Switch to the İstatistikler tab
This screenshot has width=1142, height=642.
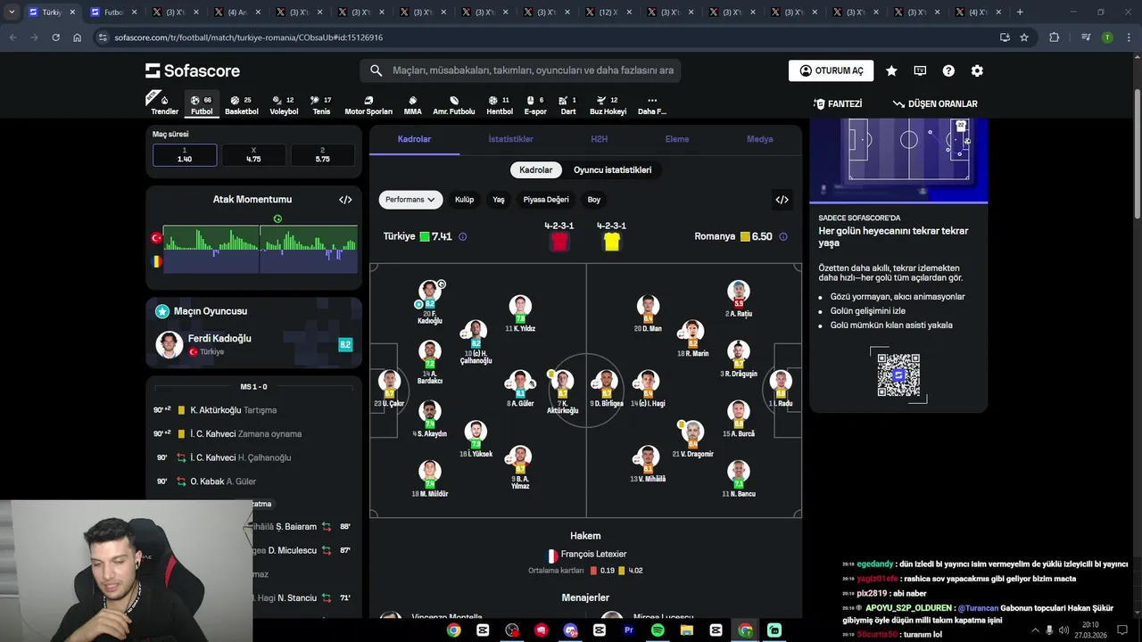pyautogui.click(x=510, y=139)
